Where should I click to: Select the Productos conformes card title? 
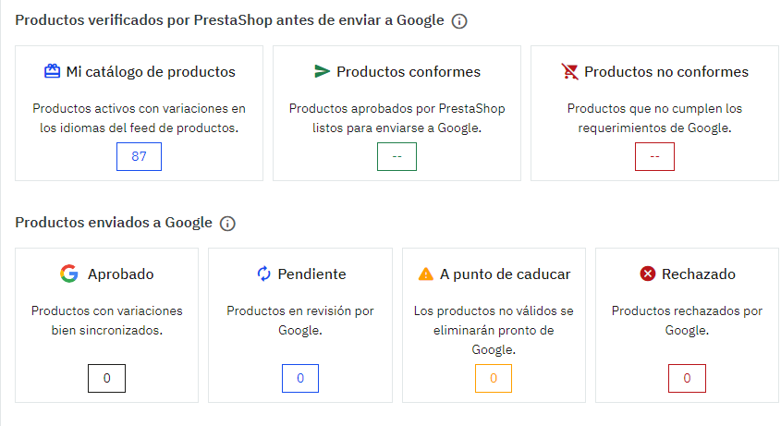click(x=409, y=71)
